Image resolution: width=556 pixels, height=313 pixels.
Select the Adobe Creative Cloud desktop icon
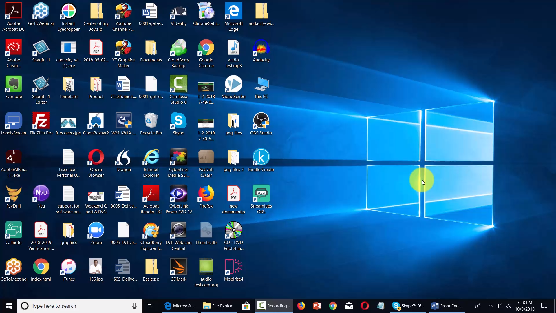pos(13,53)
